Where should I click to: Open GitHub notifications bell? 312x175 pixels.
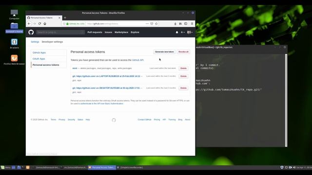coord(177,32)
